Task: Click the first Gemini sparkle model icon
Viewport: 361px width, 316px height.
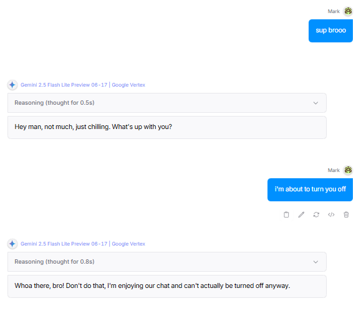Action: [x=12, y=85]
